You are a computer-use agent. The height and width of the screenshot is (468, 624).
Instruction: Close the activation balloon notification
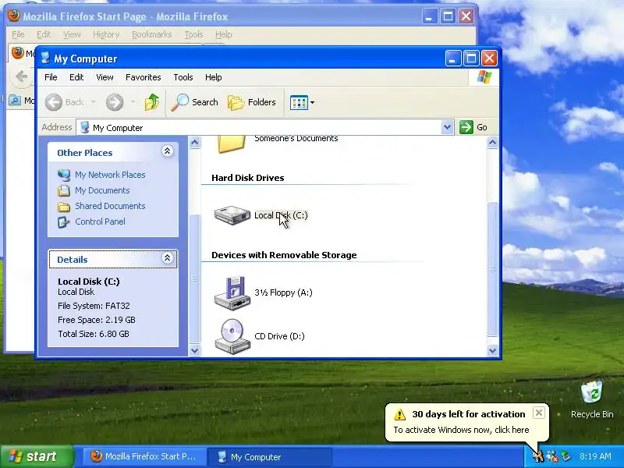[x=538, y=413]
